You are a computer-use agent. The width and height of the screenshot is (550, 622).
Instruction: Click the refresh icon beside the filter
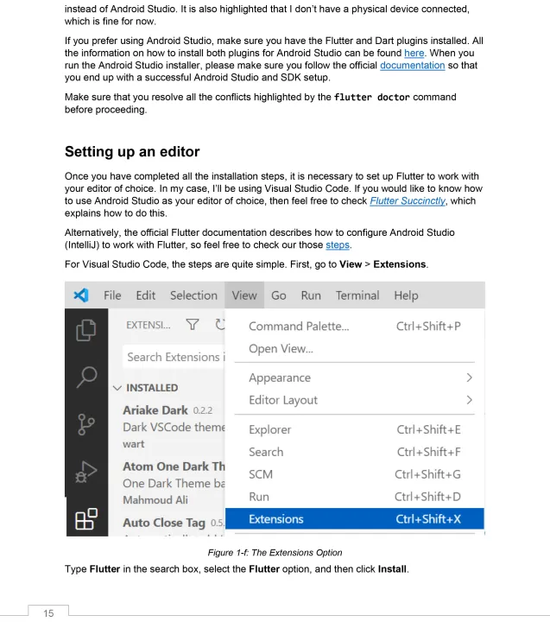[x=219, y=326]
